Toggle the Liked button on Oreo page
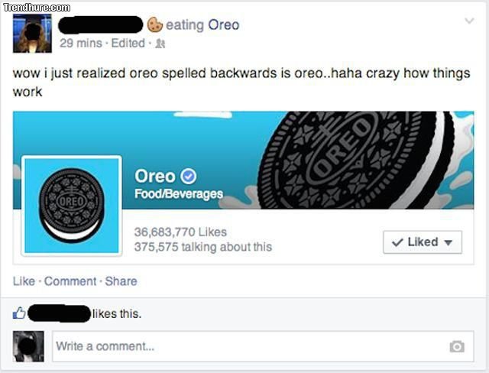This screenshot has width=489, height=373. pos(422,242)
